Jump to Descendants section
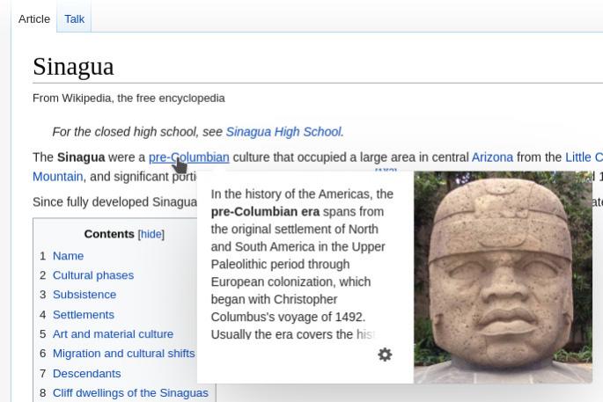This screenshot has height=402, width=603. point(86,374)
